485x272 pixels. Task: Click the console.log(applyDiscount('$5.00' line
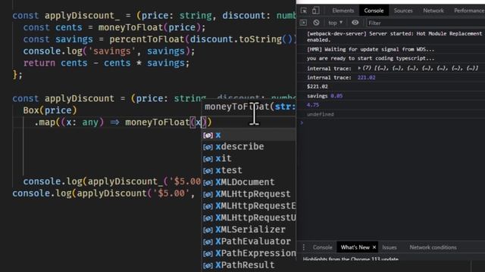104,193
